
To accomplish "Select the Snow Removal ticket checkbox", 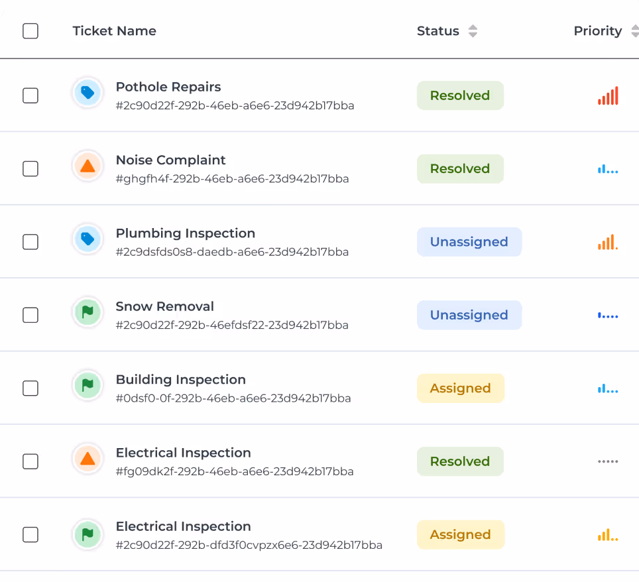I will [x=30, y=315].
